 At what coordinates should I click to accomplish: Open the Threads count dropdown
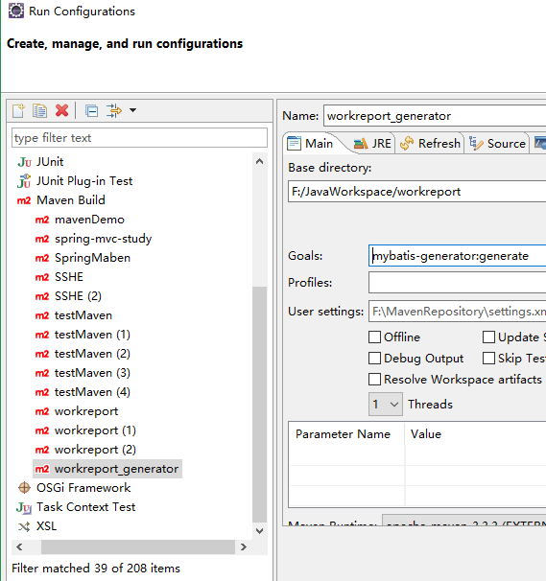click(386, 404)
